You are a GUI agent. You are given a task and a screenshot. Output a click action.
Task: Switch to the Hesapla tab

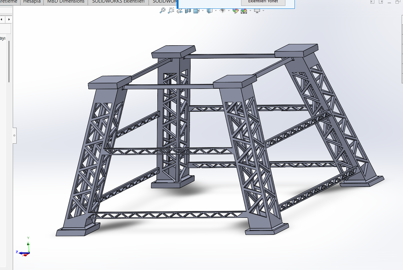(32, 2)
